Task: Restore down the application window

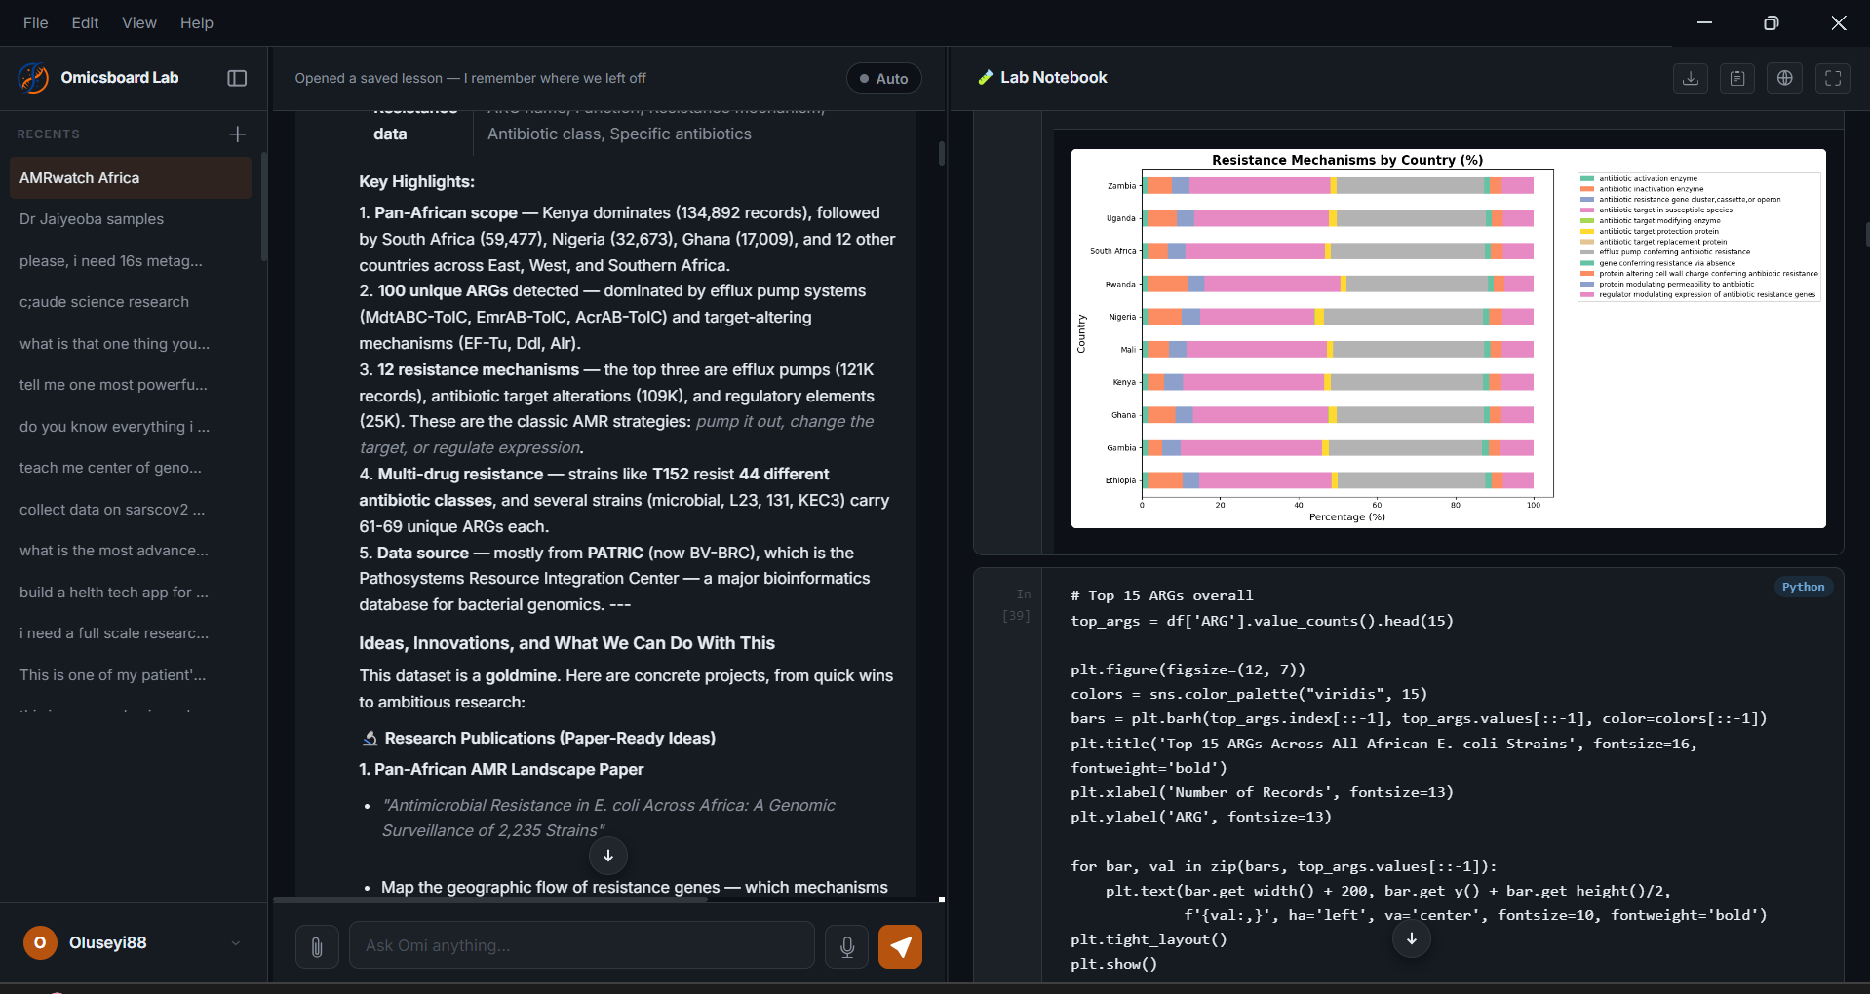Action: pyautogui.click(x=1772, y=22)
